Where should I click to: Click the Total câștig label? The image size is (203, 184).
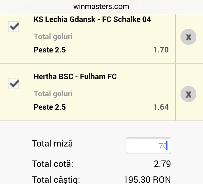56,180
